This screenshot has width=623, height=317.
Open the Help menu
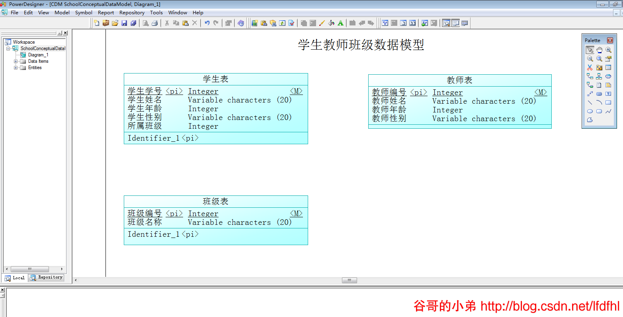[x=198, y=12]
